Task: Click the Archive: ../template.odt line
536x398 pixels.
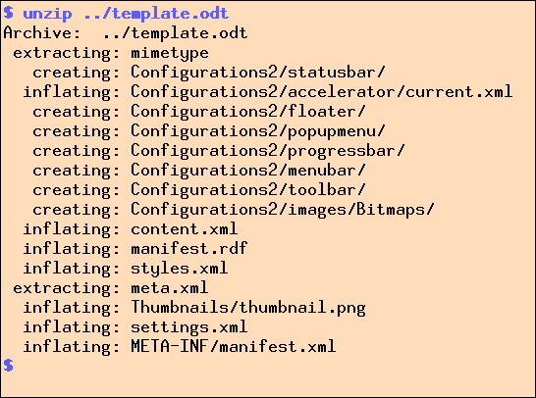Action: tap(125, 33)
